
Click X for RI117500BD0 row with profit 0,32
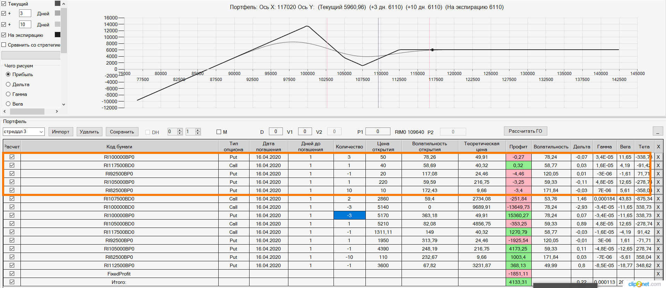pos(658,165)
